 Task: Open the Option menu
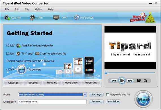click(39, 9)
